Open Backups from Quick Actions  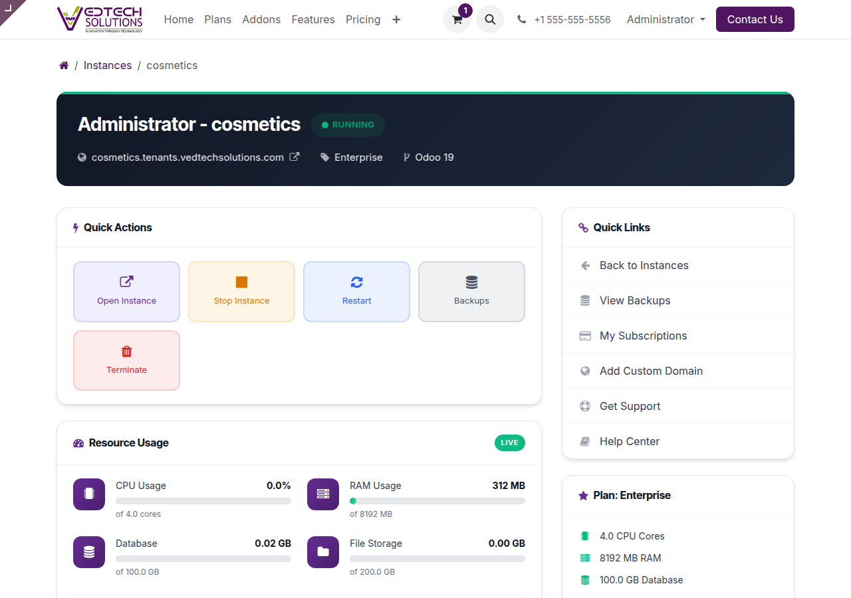click(471, 292)
